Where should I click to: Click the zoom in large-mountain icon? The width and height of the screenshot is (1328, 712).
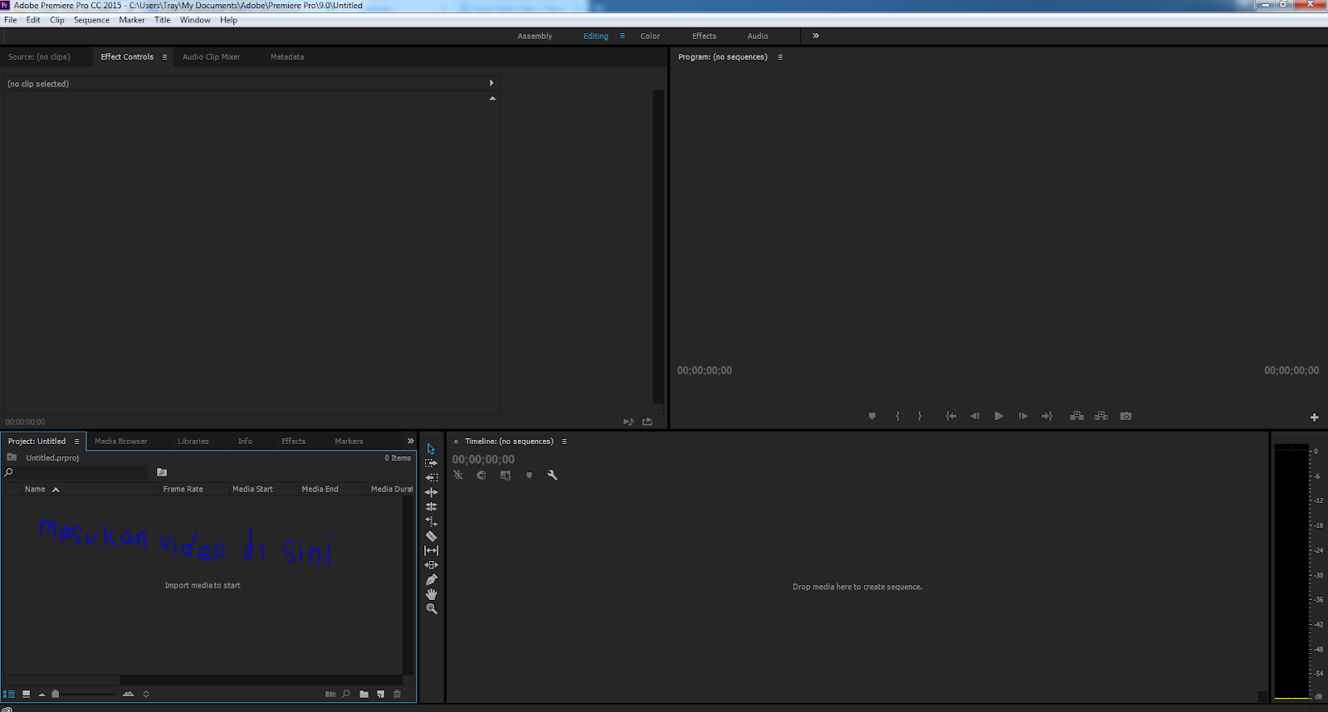point(128,694)
